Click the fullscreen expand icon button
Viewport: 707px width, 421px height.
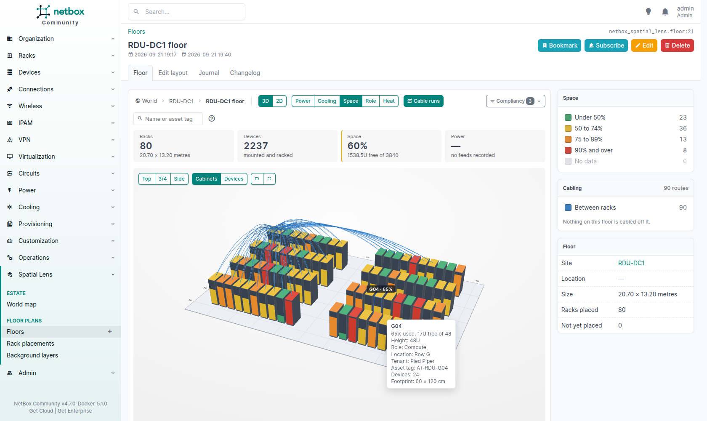pos(269,179)
